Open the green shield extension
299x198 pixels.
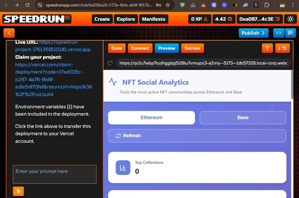(182, 5)
